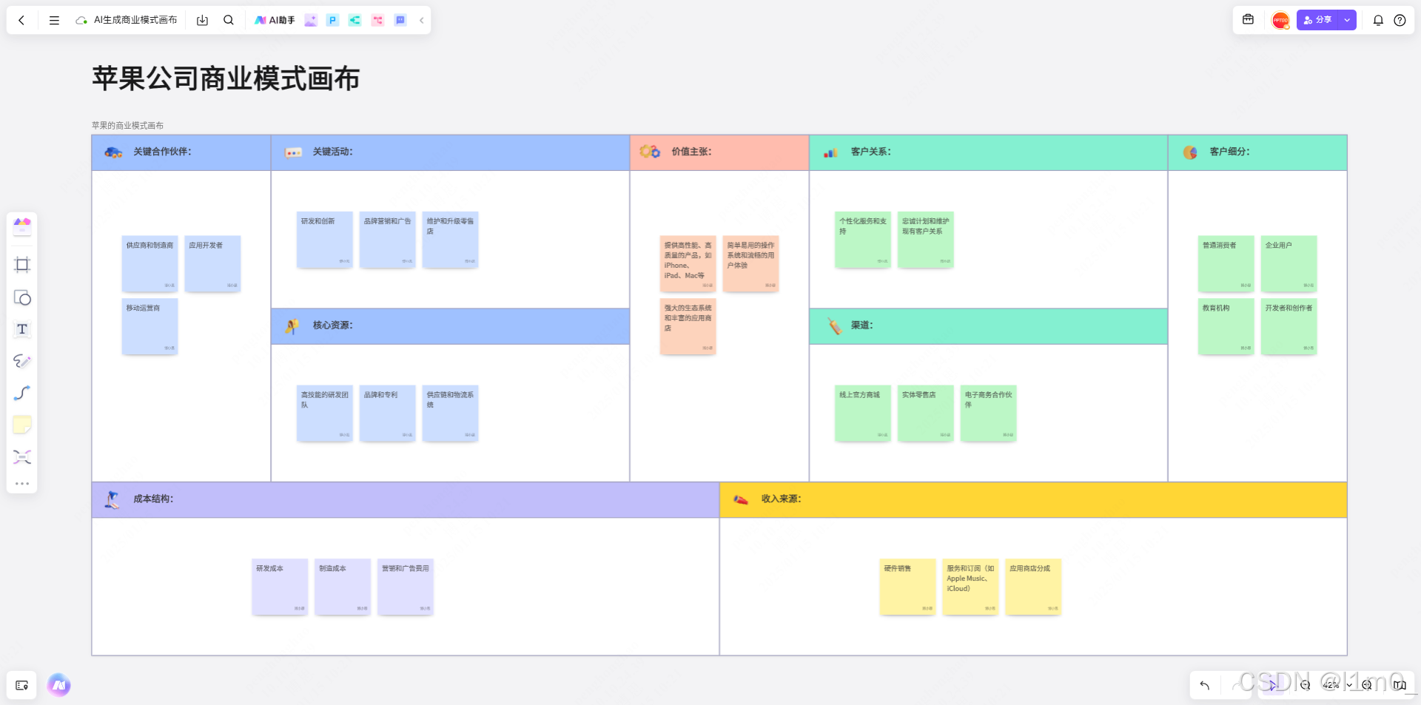Image resolution: width=1421 pixels, height=705 pixels.
Task: Zoom out the canvas
Action: (1306, 685)
